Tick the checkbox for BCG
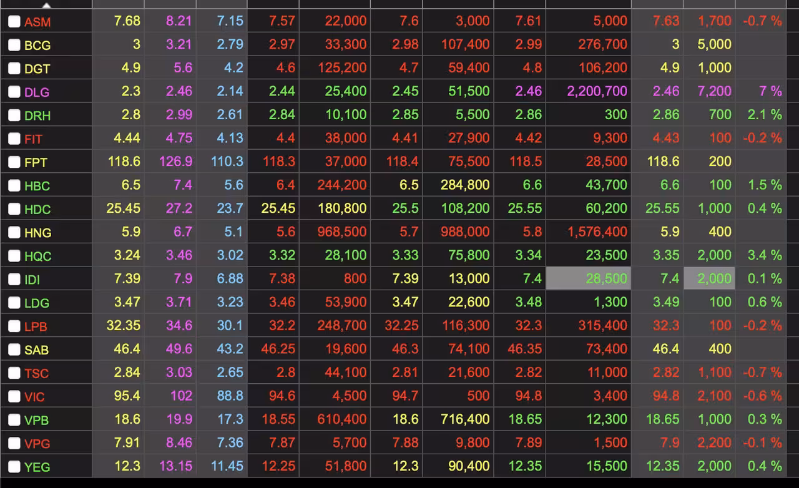The height and width of the screenshot is (488, 799). point(14,45)
